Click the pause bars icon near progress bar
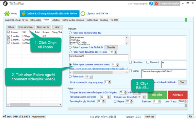Screen dimensions: 196x119 pyautogui.click(x=186, y=106)
